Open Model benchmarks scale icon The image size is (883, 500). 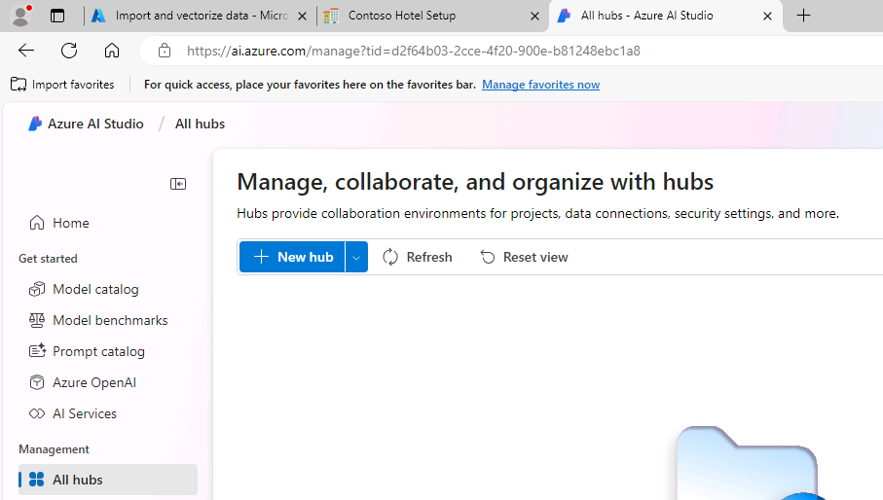[37, 320]
